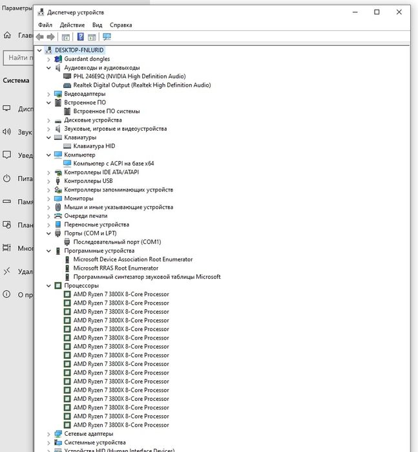Image resolution: width=418 pixels, height=452 pixels.
Task: Click the Сетевые адаптеры icon
Action: [x=58, y=433]
